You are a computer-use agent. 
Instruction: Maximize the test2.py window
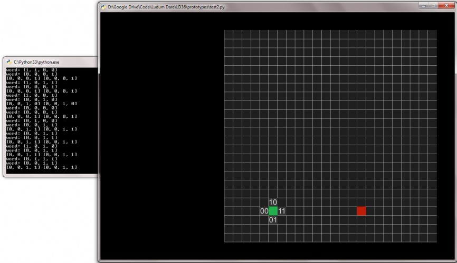(434, 5)
